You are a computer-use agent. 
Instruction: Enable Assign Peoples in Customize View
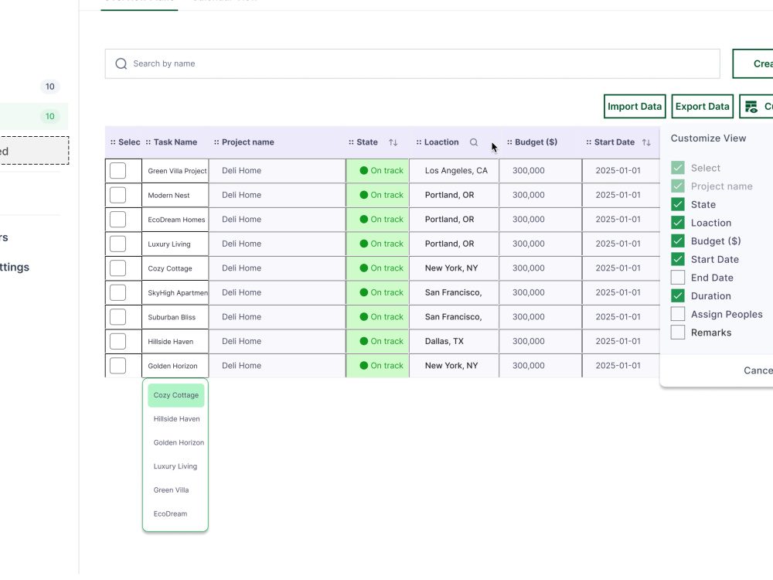(x=678, y=314)
